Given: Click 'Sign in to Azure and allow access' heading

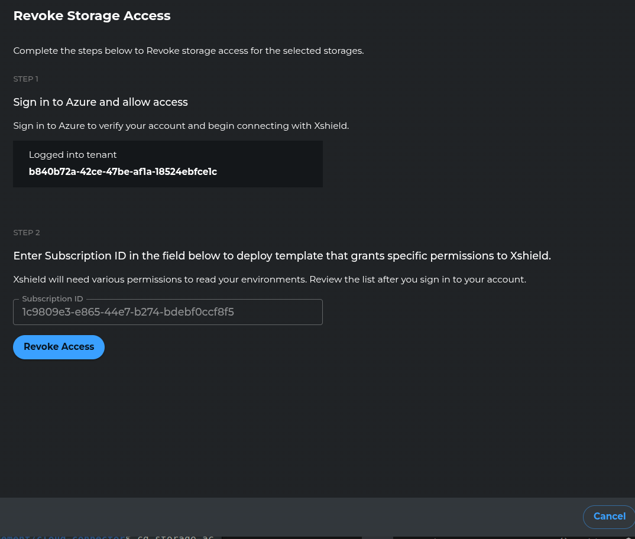Looking at the screenshot, I should [101, 102].
